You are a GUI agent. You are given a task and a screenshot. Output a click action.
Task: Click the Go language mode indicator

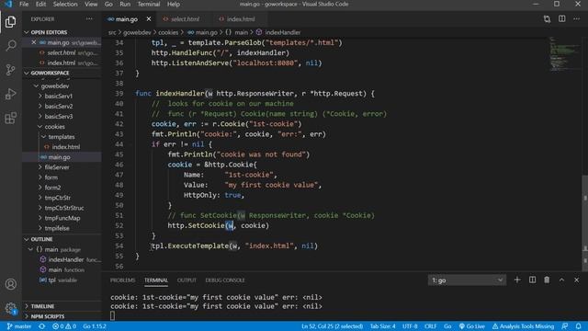pyautogui.click(x=447, y=326)
